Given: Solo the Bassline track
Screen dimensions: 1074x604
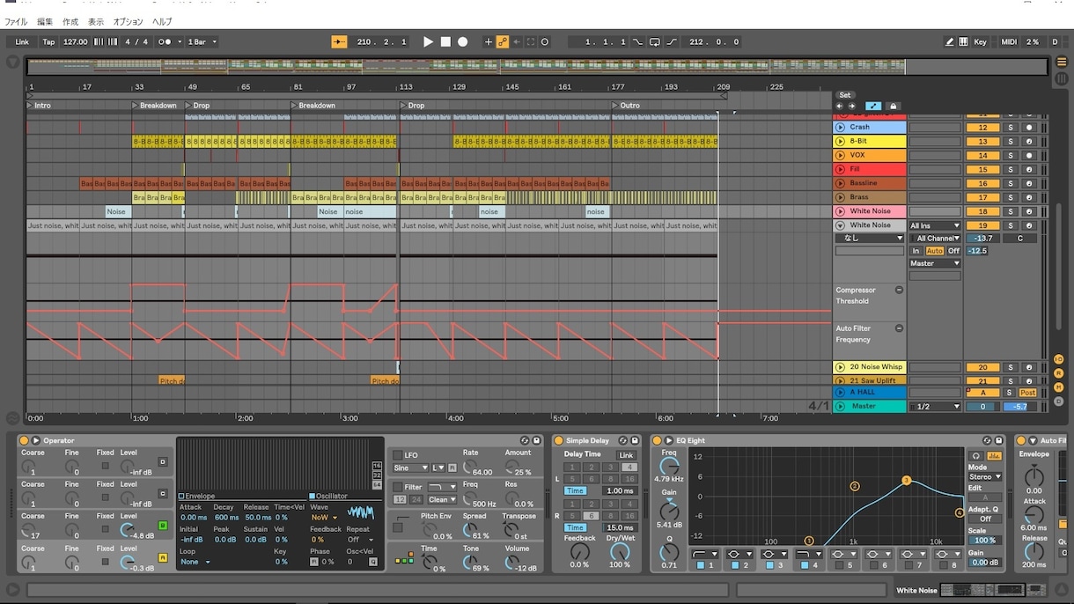Looking at the screenshot, I should 1011,183.
